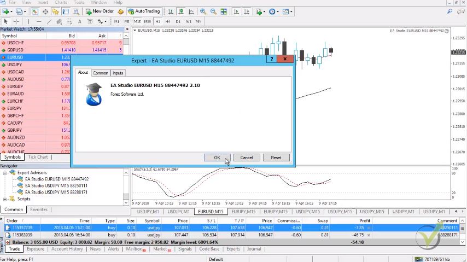
Task: Open the Account History terminal tab
Action: (x=67, y=249)
